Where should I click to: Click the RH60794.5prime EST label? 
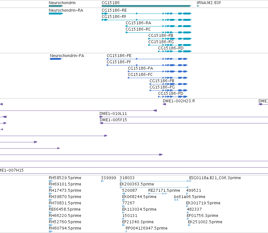point(65,228)
